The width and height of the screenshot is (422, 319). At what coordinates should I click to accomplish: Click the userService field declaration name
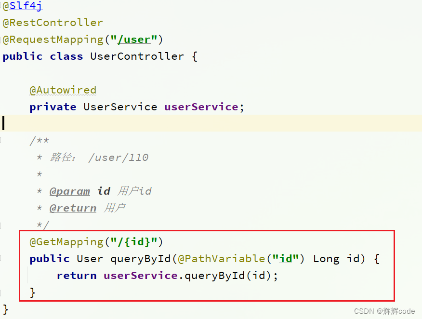tap(201, 107)
